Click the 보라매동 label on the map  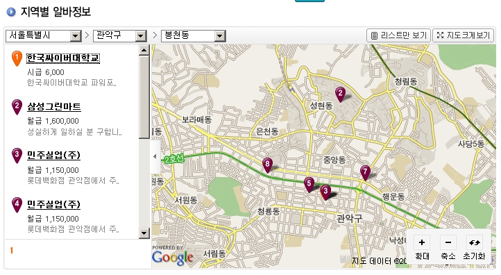[x=197, y=120]
